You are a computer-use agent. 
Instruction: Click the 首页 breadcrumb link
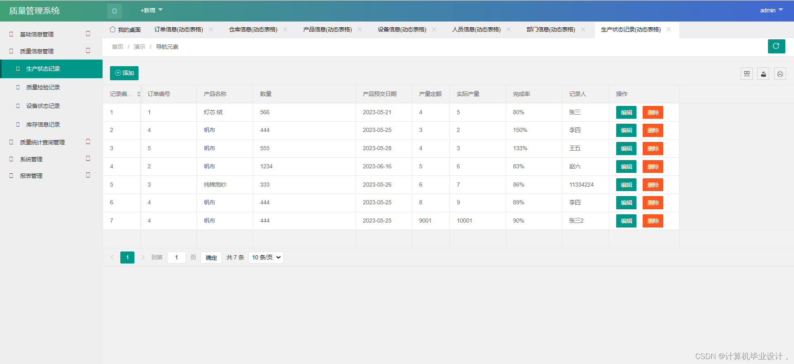click(x=117, y=47)
